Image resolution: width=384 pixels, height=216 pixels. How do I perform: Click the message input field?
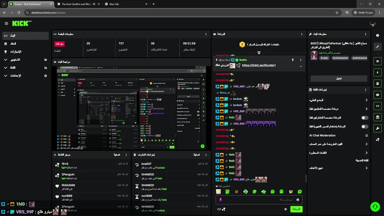click(x=259, y=200)
